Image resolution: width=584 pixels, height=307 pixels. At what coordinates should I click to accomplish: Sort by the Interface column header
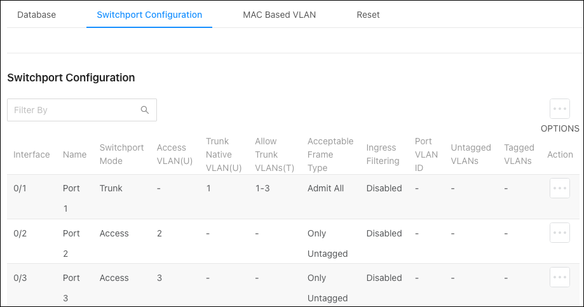point(32,154)
